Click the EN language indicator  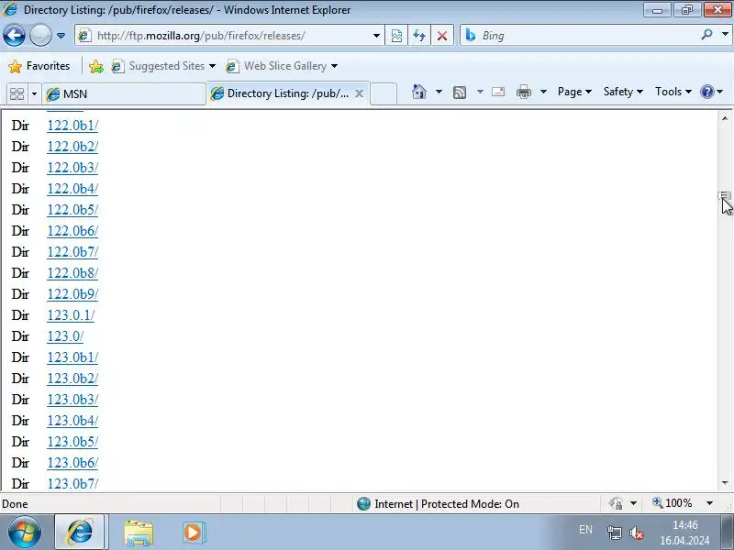(585, 530)
